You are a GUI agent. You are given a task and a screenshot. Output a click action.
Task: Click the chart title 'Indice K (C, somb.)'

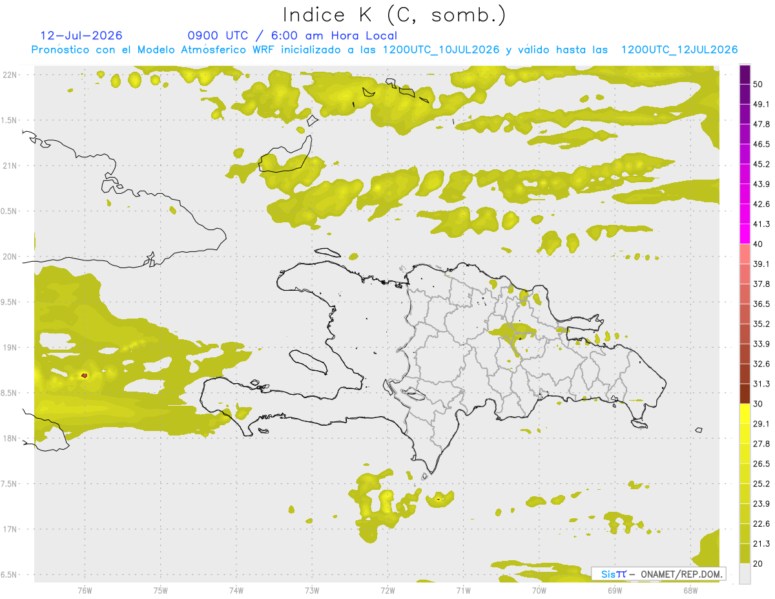click(x=395, y=15)
